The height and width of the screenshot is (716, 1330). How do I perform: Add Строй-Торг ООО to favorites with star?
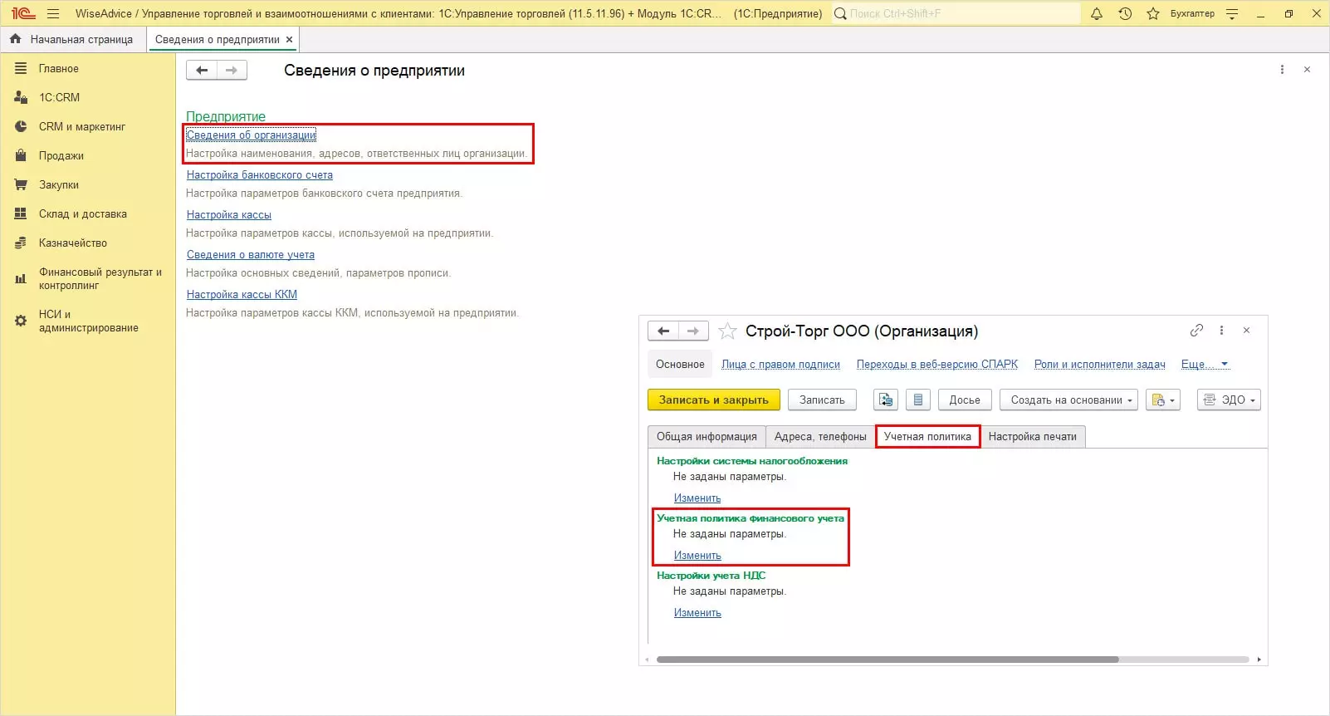point(727,331)
